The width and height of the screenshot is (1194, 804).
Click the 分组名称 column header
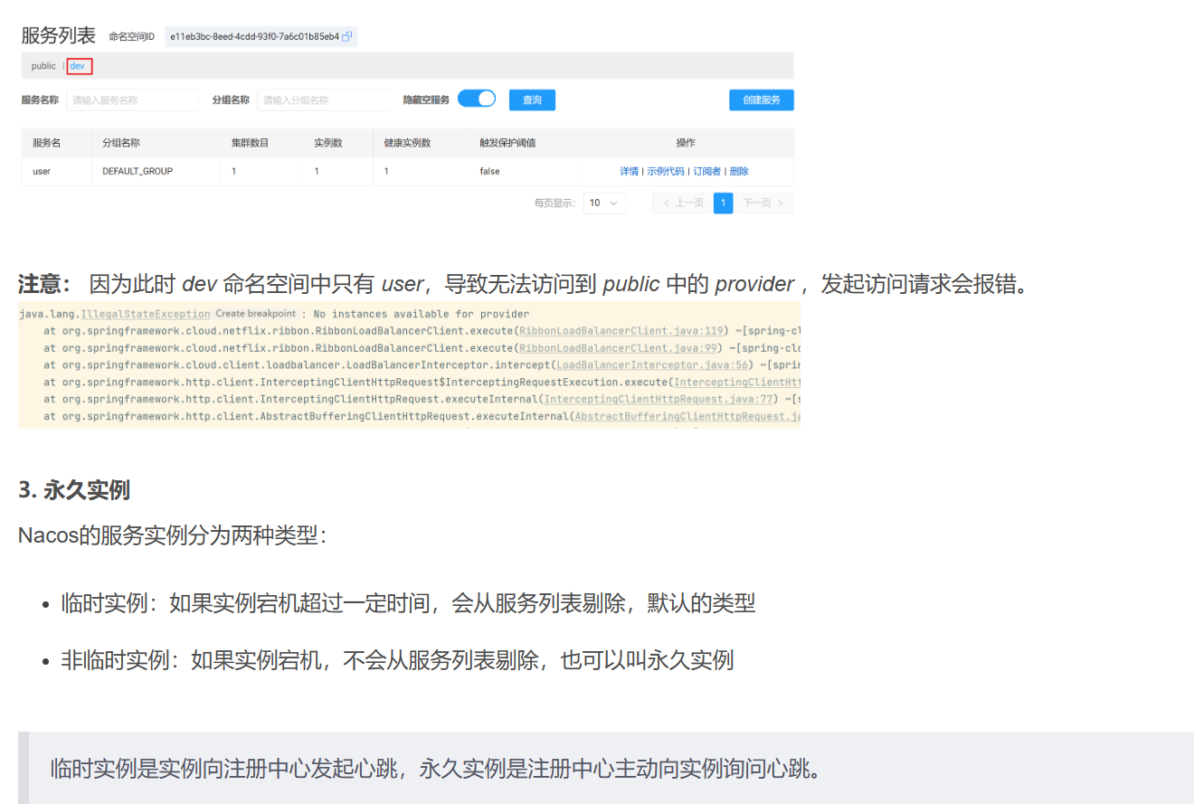[x=120, y=143]
